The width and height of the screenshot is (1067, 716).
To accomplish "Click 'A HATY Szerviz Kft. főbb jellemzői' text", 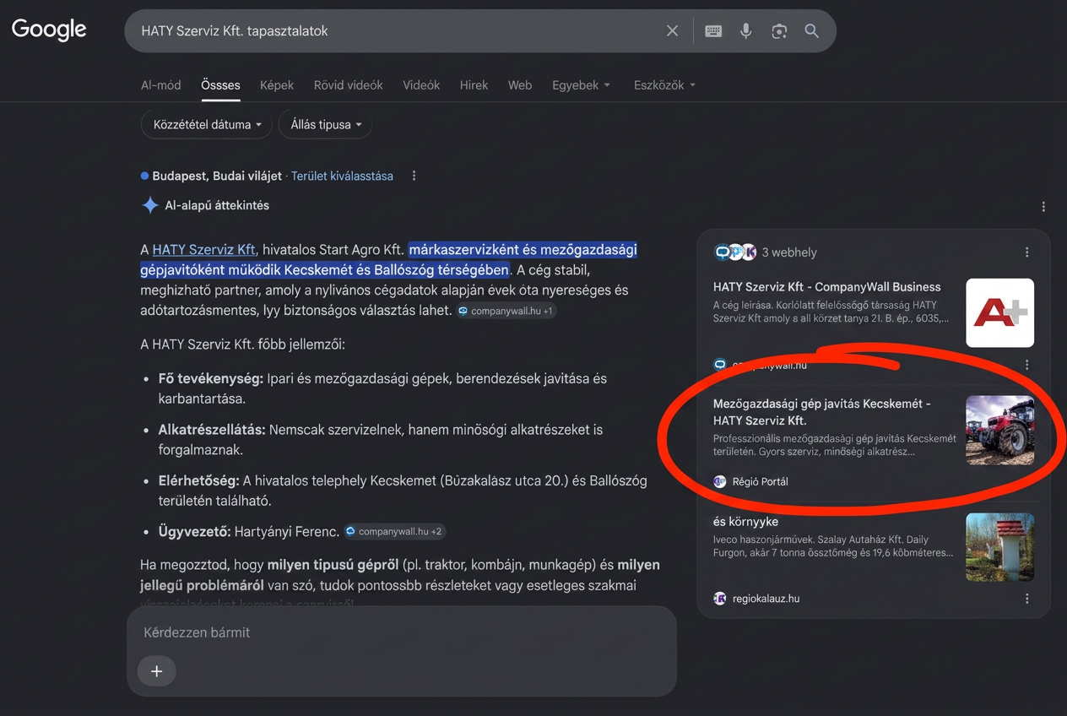I will coord(242,344).
